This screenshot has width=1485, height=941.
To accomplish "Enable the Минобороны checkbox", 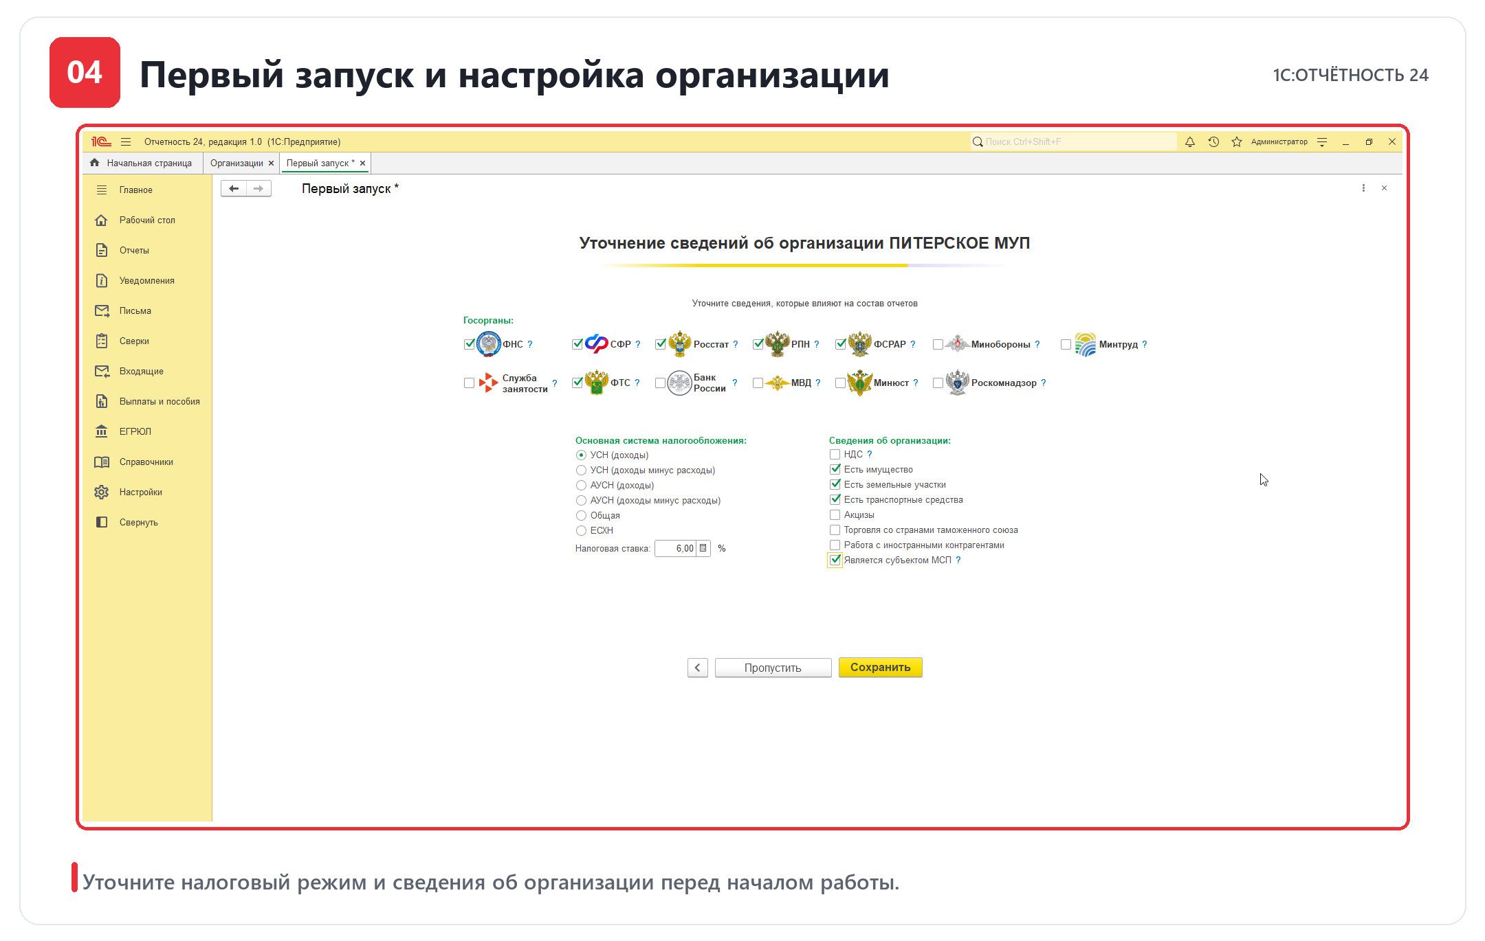I will pyautogui.click(x=938, y=344).
